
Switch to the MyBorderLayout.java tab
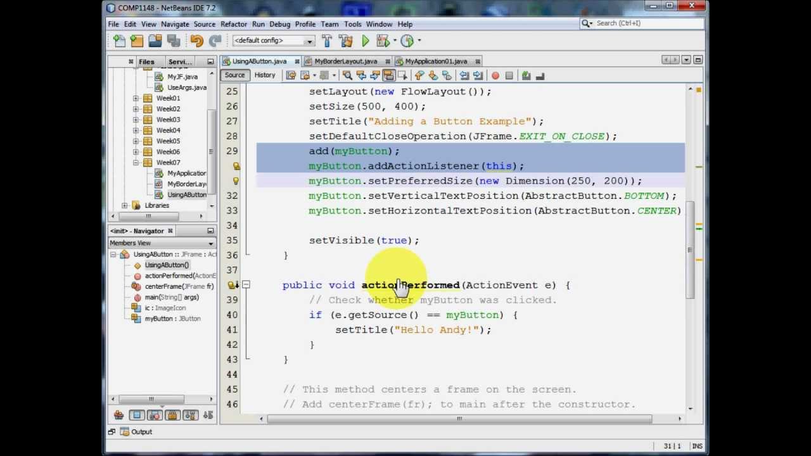(x=346, y=61)
